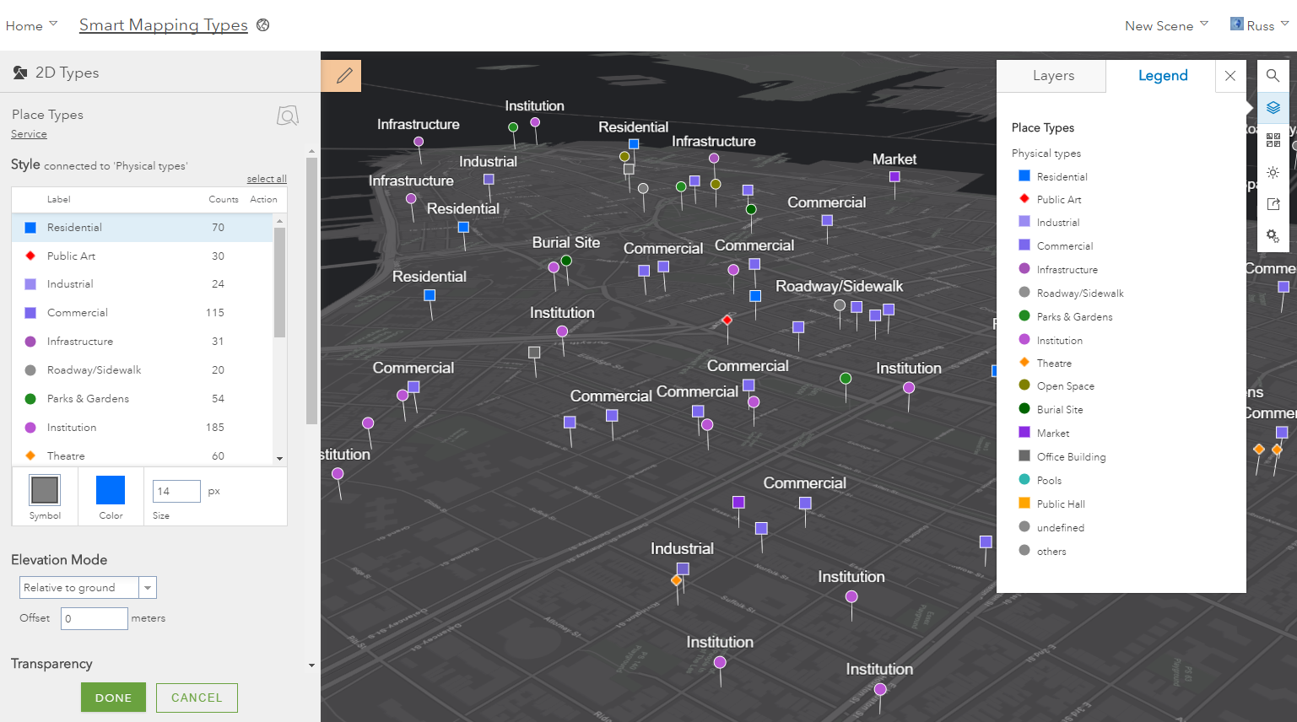Select the Infrastructure row with count 31
Image resolution: width=1297 pixels, height=722 pixels.
click(x=142, y=342)
